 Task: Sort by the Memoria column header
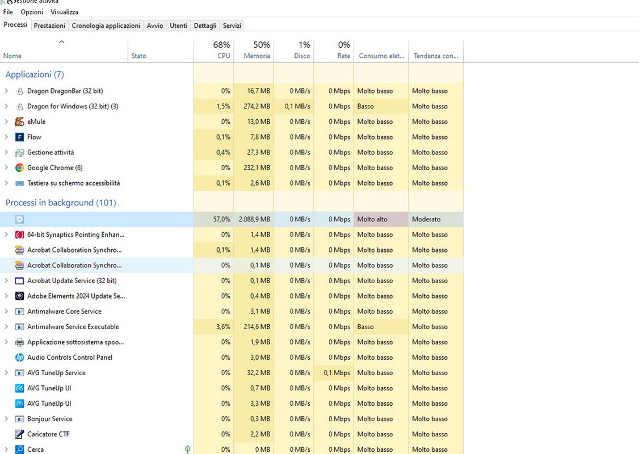pyautogui.click(x=254, y=51)
